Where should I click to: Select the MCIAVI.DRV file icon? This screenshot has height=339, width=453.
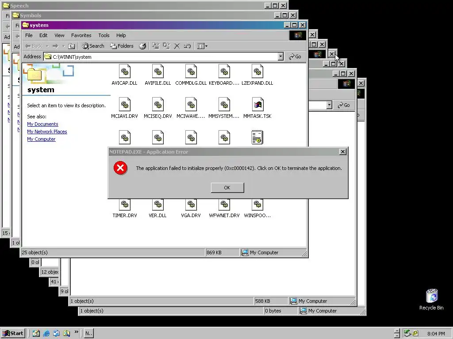[x=124, y=104]
